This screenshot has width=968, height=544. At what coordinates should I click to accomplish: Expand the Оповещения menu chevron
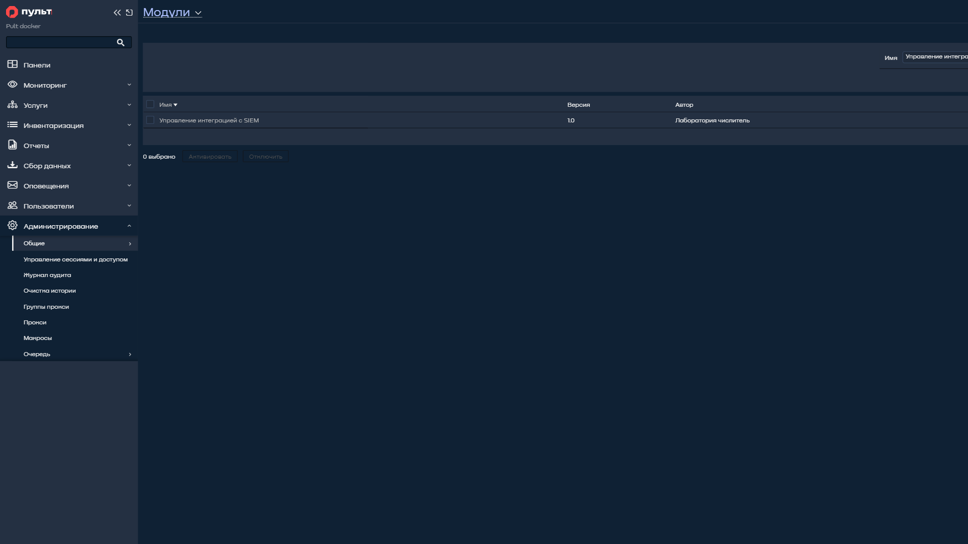(x=129, y=185)
